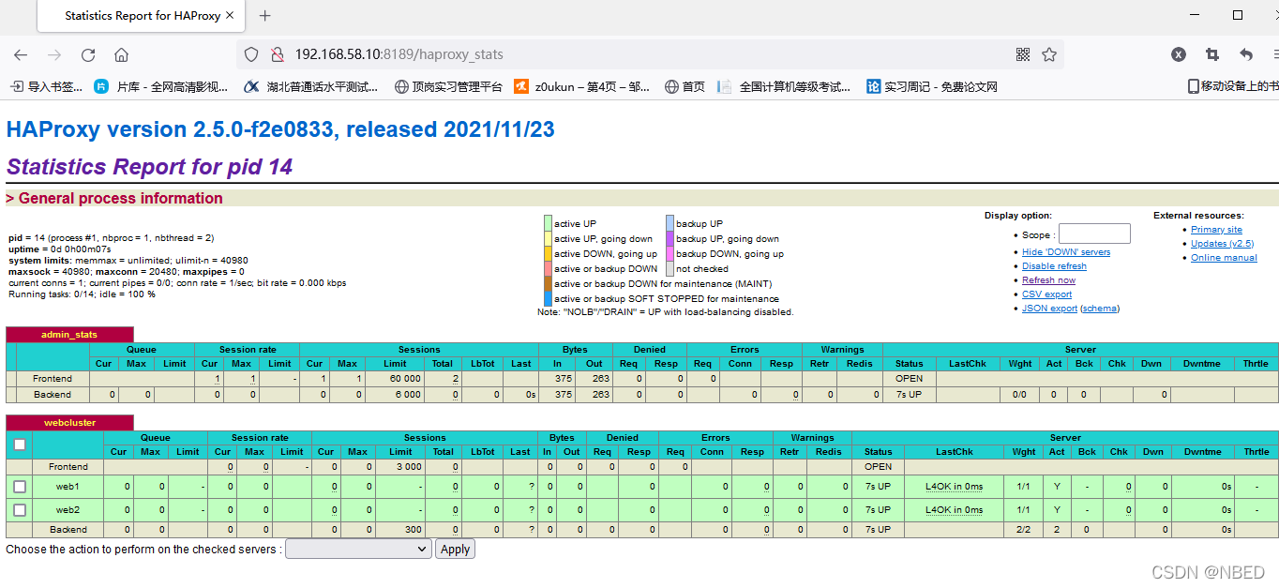Image resolution: width=1279 pixels, height=588 pixels.
Task: Click the tracking protection shield icon
Action: point(251,55)
